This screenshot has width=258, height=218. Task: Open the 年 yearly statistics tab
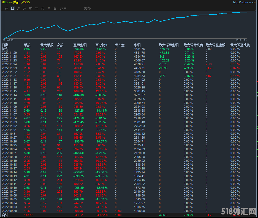tap(37, 8)
